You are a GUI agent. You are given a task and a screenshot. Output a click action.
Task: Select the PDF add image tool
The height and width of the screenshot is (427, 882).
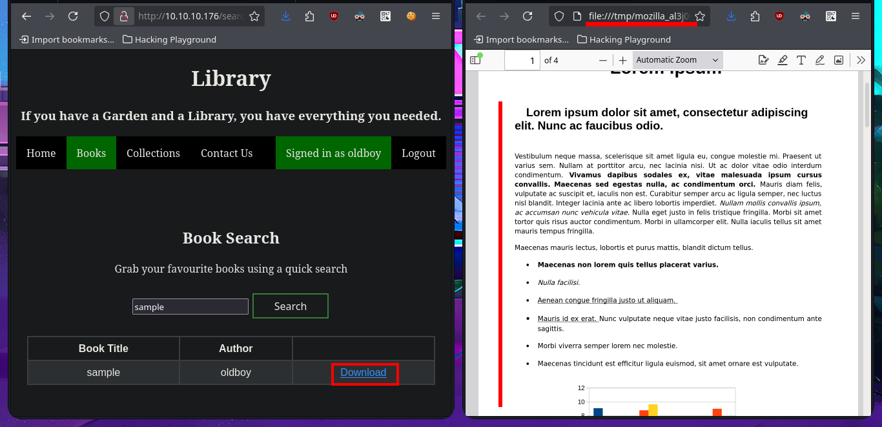[839, 60]
